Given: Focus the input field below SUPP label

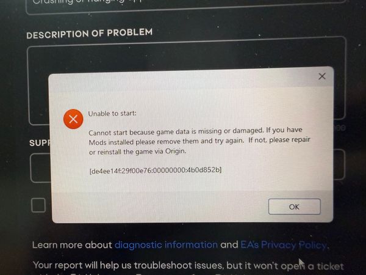Looking at the screenshot, I should [41, 167].
